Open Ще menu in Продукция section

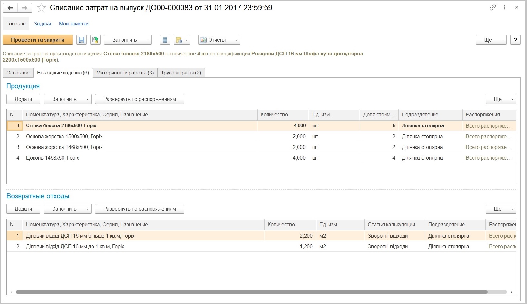click(501, 99)
